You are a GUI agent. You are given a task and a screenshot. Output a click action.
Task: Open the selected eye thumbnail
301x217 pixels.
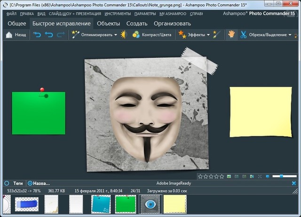click(x=150, y=204)
